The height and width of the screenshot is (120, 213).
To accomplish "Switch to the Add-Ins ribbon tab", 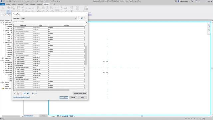I will (x=40, y=4).
